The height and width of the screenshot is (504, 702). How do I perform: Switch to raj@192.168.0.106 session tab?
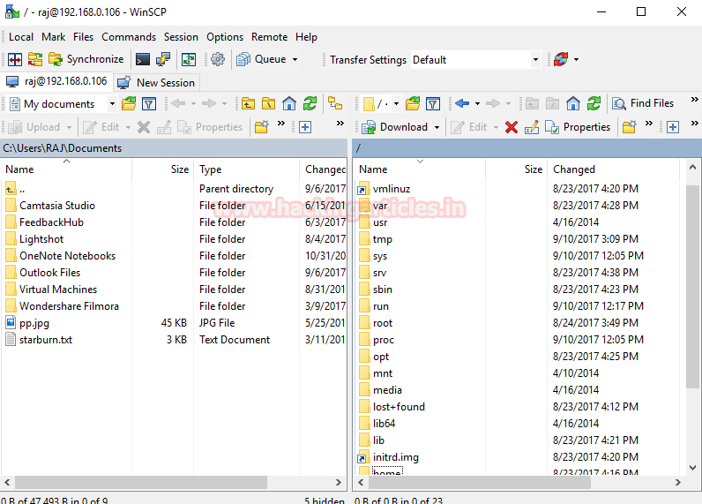pos(56,81)
